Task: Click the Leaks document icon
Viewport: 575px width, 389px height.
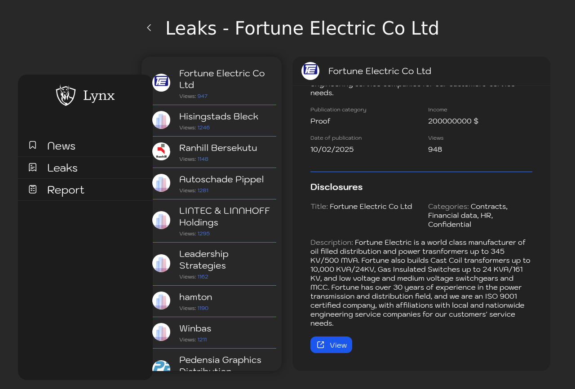Action: pyautogui.click(x=33, y=167)
